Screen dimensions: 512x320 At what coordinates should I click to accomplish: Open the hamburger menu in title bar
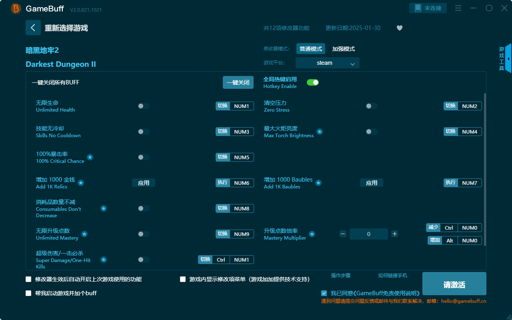(x=458, y=8)
